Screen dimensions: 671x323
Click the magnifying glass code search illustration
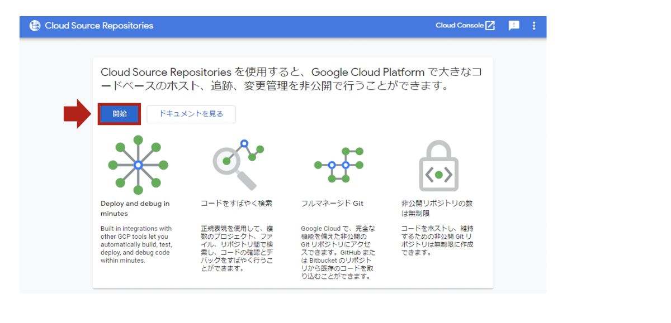coord(238,165)
